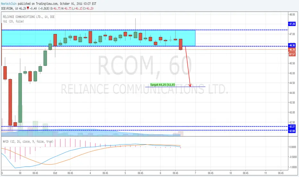
Task: Select the MACD (12, 26, close, 9) indicator legend
Action: pos(28,142)
